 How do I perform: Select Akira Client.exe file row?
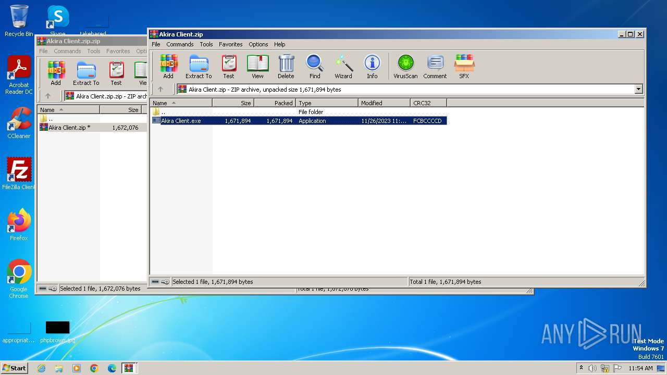coord(299,121)
